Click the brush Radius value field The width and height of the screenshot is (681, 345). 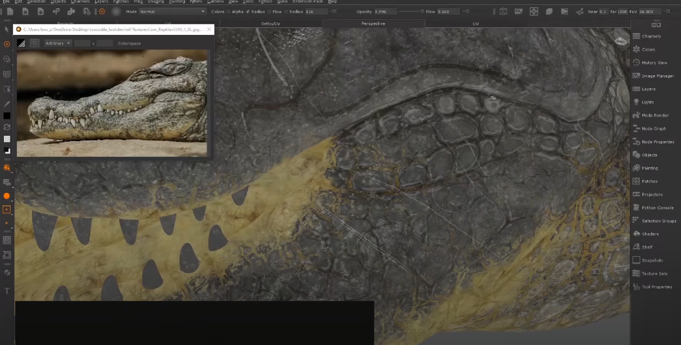317,11
